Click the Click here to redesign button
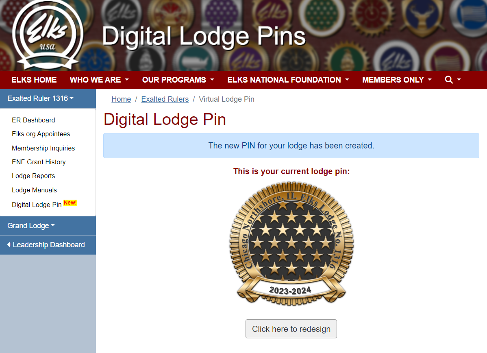 click(x=291, y=329)
